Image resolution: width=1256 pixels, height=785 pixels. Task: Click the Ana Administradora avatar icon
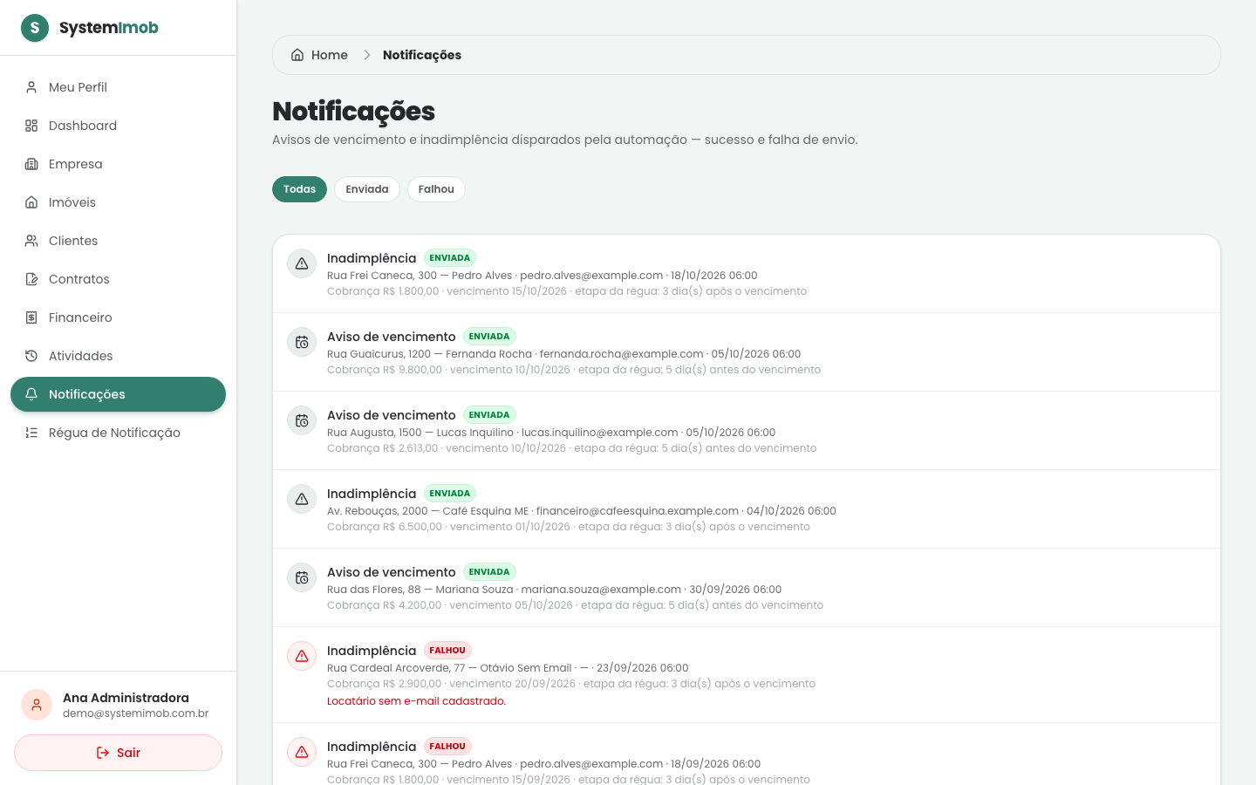(37, 705)
